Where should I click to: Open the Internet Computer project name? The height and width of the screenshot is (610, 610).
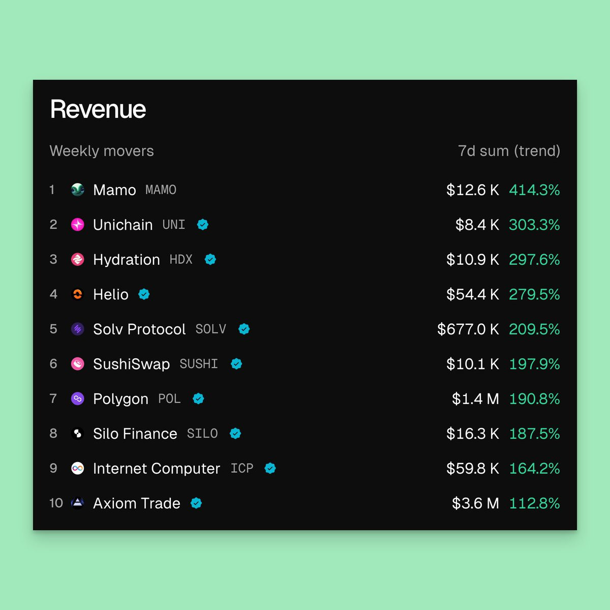pos(157,469)
